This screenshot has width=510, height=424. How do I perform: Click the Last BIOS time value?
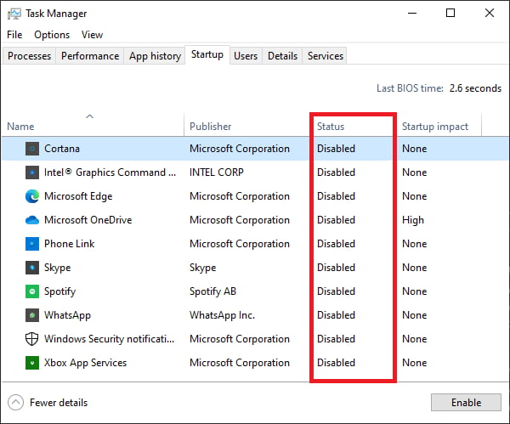point(475,88)
